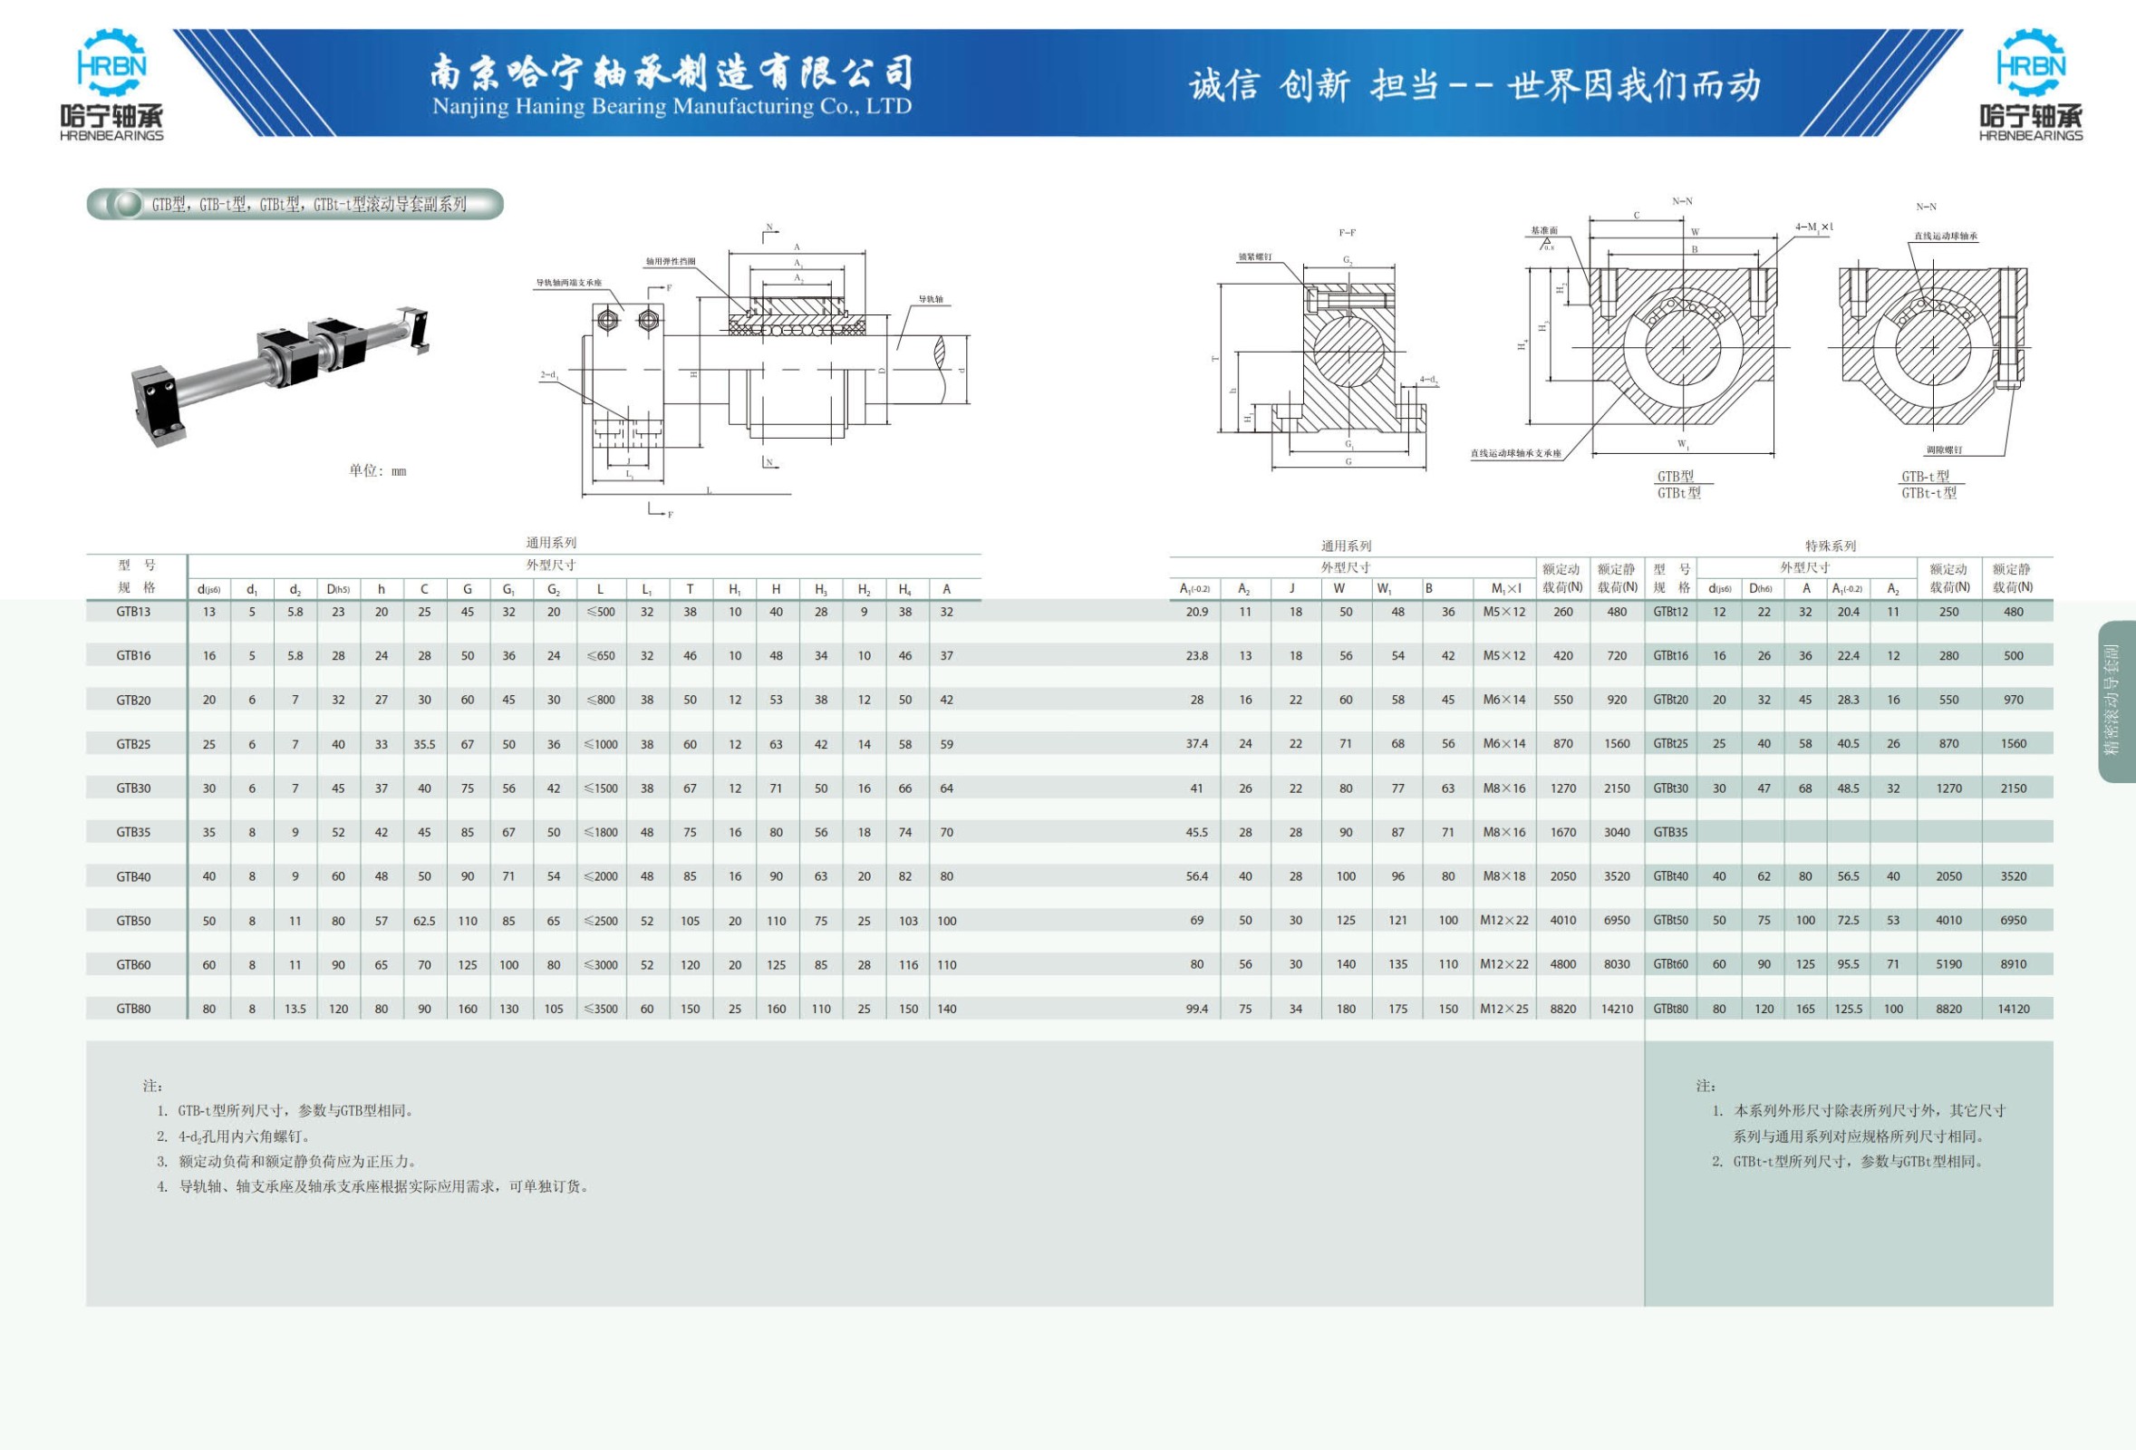
Task: Select the GTB80 row label
Action: pos(134,1009)
